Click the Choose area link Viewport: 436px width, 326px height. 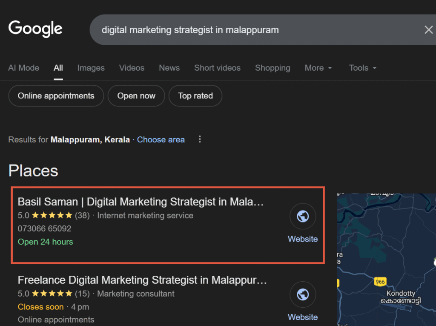pyautogui.click(x=161, y=140)
